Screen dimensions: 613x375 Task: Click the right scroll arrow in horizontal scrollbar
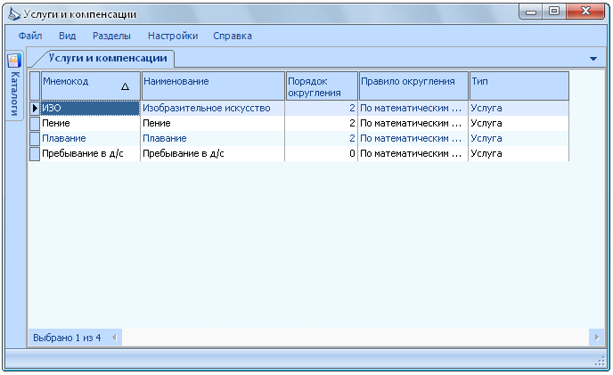click(597, 337)
